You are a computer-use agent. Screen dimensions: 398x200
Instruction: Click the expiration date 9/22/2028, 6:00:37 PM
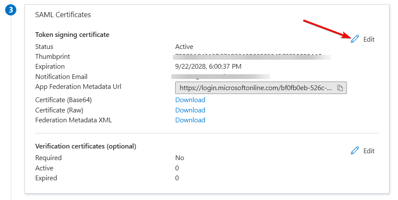tap(208, 67)
